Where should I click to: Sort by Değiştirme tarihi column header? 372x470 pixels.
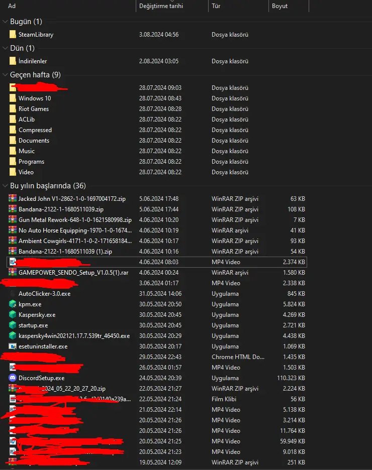[161, 6]
